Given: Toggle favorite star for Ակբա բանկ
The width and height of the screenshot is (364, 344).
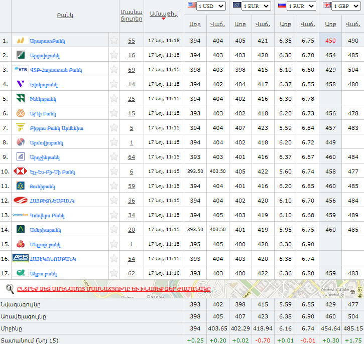Looking at the screenshot, I should point(114,273).
